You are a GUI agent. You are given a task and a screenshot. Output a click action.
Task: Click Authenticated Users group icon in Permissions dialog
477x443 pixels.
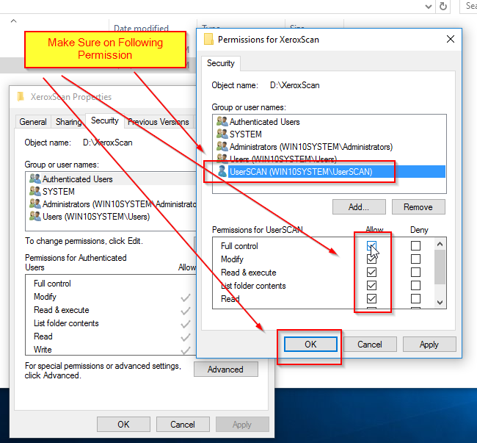pyautogui.click(x=222, y=121)
